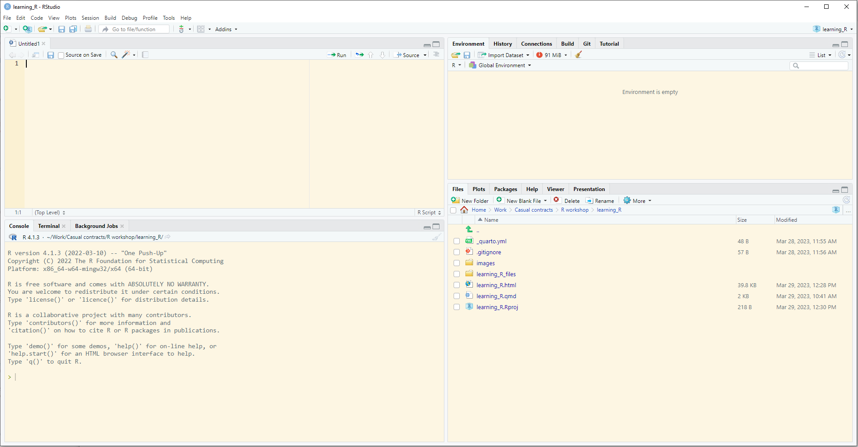Go up to the parent directory
Screen dimensions: 858x447
tap(469, 230)
